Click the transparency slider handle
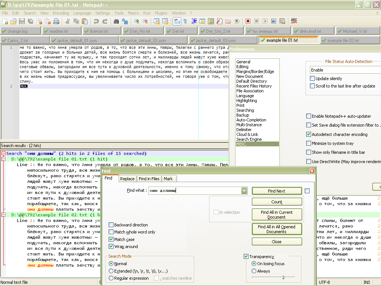The width and height of the screenshot is (381, 286). point(283,277)
